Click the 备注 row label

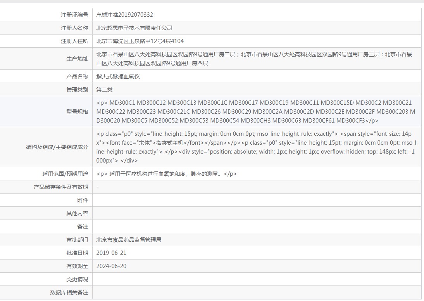click(83, 227)
